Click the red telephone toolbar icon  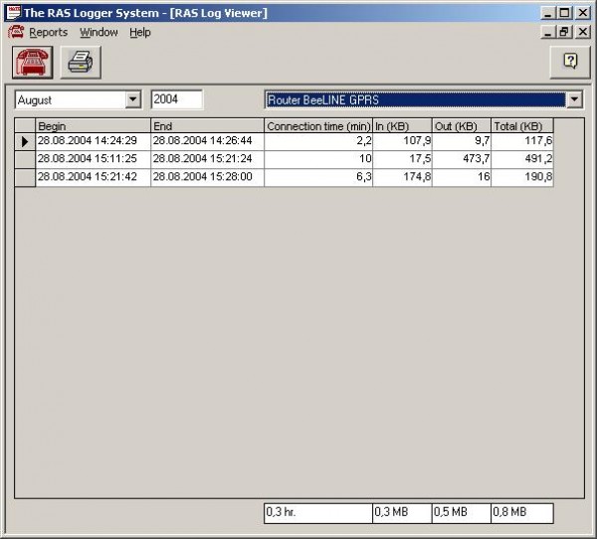coord(31,62)
